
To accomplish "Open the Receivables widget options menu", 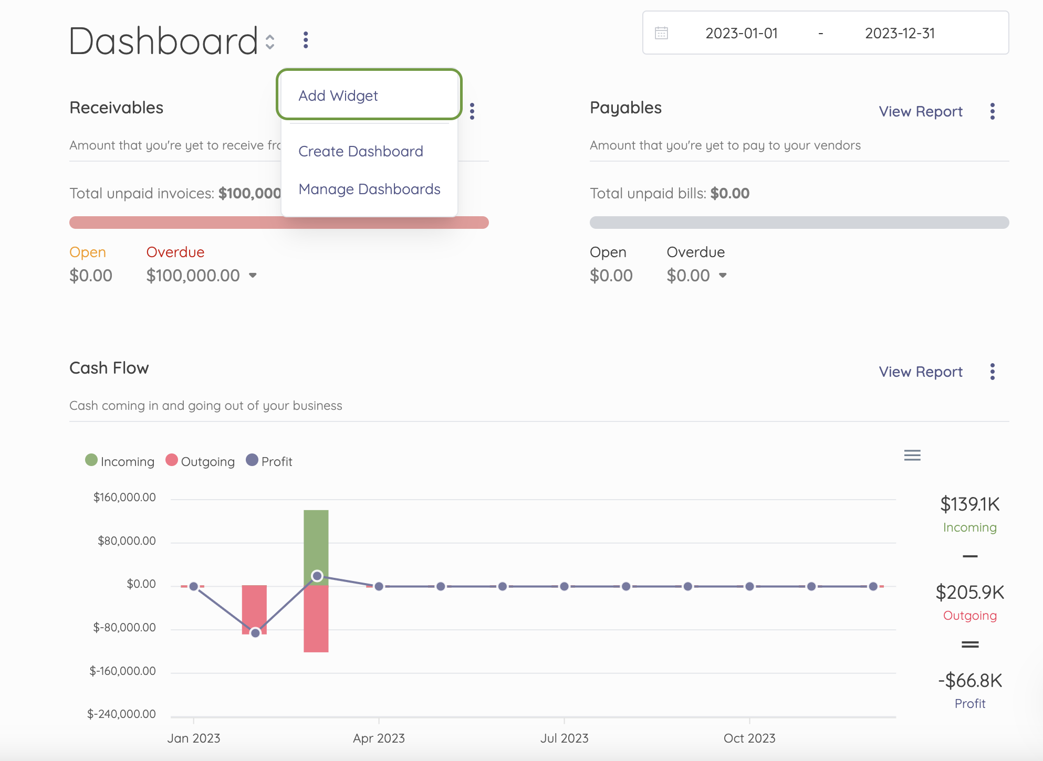I will (x=472, y=111).
